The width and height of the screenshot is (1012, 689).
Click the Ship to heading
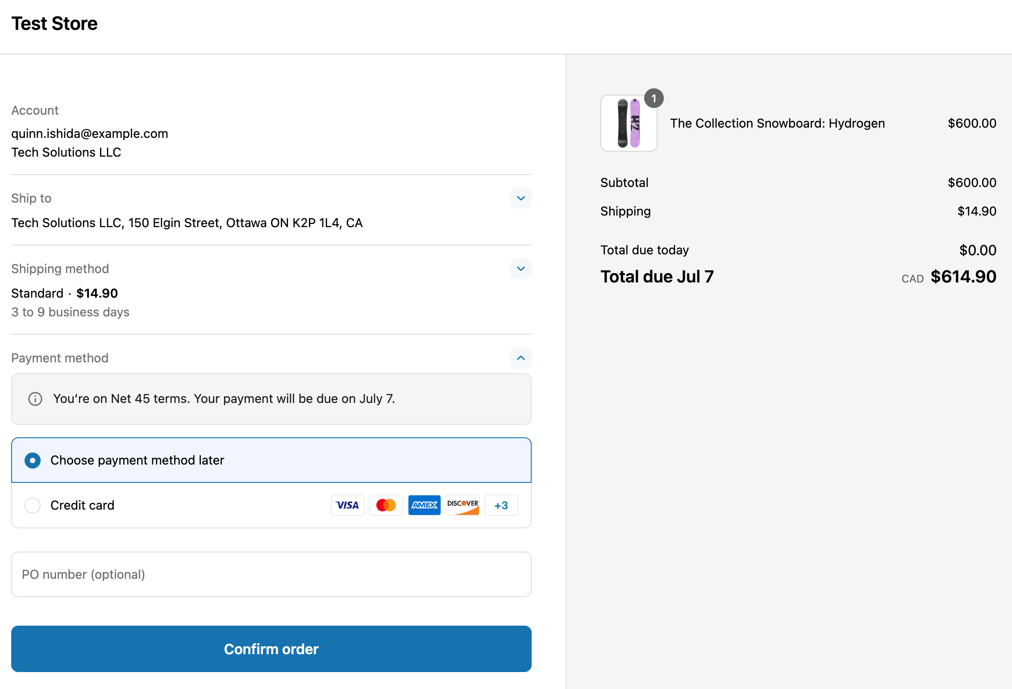tap(31, 198)
